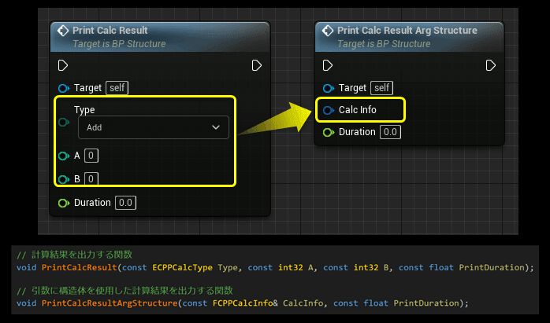The image size is (550, 323).
Task: Click the Duration pin on Arg Structure node
Action: [328, 132]
